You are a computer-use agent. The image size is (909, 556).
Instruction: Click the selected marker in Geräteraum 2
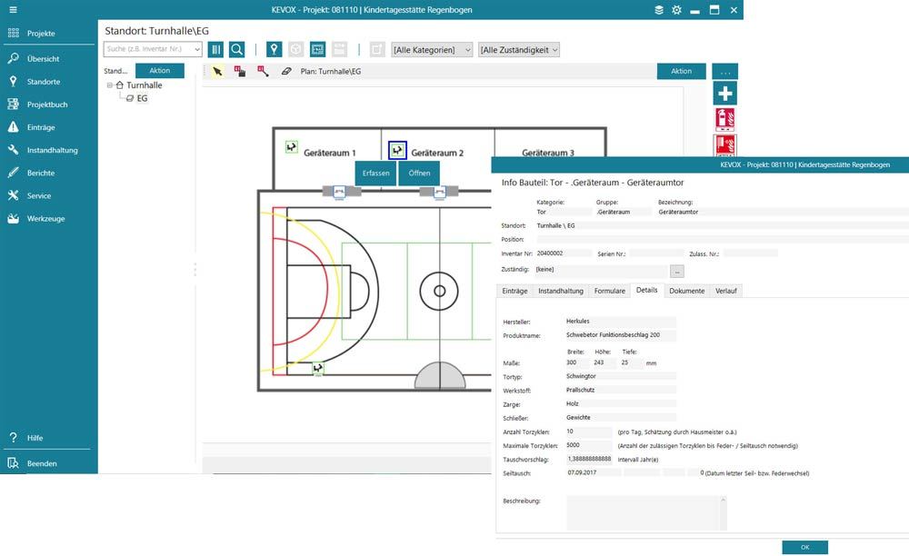(397, 151)
